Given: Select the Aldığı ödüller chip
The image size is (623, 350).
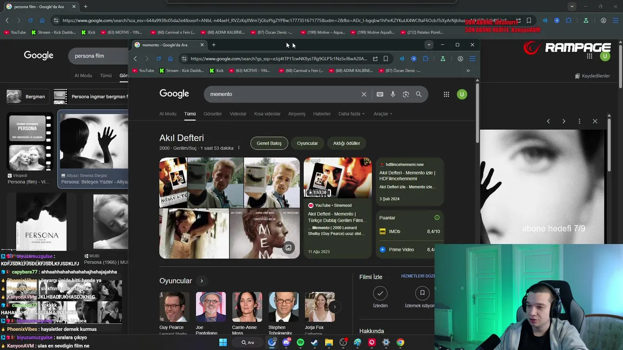Looking at the screenshot, I should (x=347, y=143).
